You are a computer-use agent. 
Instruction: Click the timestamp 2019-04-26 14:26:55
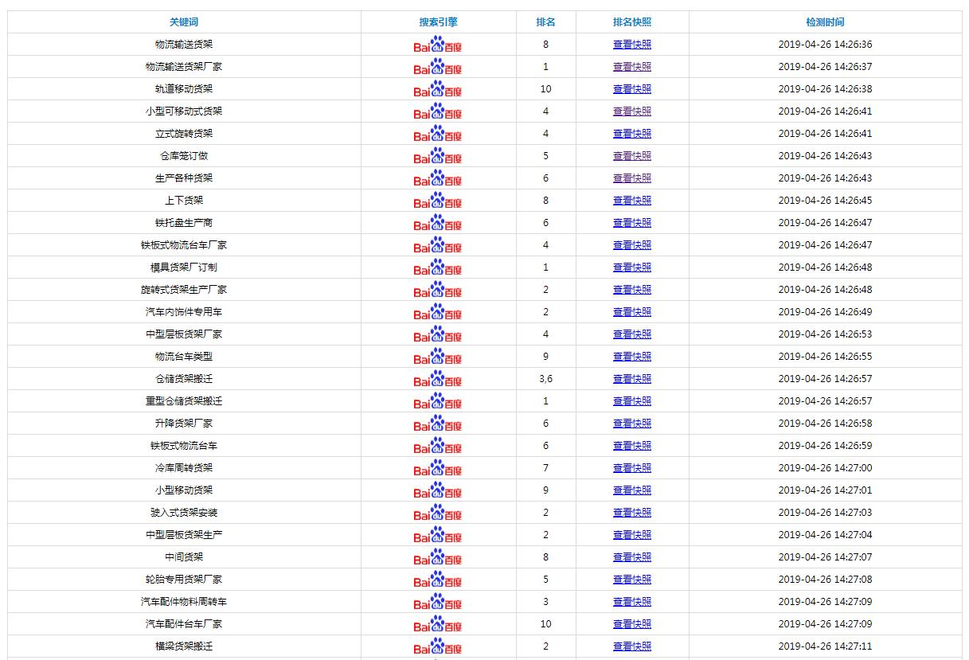click(825, 357)
